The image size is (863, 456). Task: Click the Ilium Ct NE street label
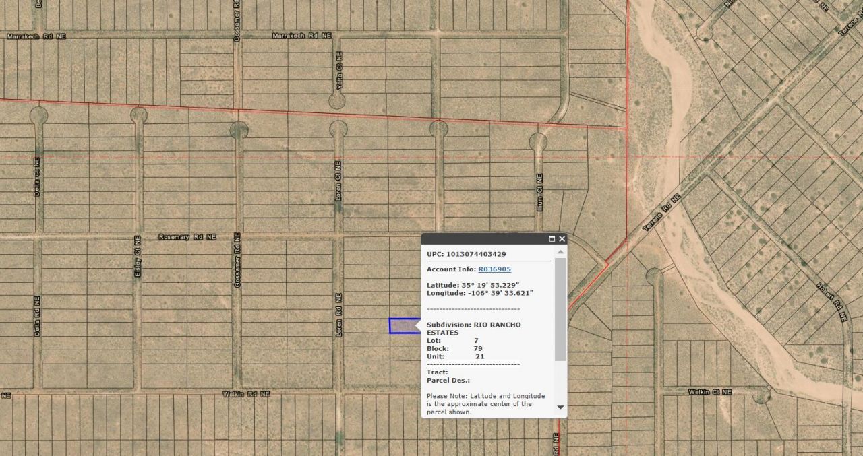[x=539, y=193]
